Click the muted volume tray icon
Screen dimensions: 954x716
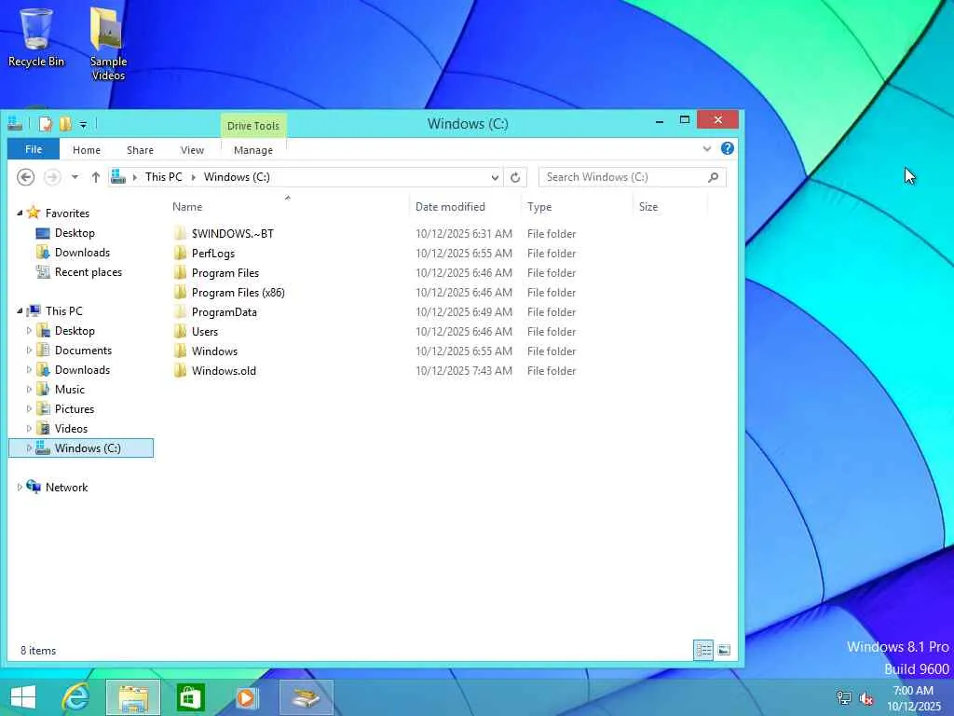click(866, 698)
